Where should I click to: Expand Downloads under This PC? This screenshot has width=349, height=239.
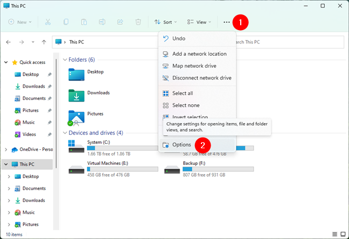click(9, 200)
